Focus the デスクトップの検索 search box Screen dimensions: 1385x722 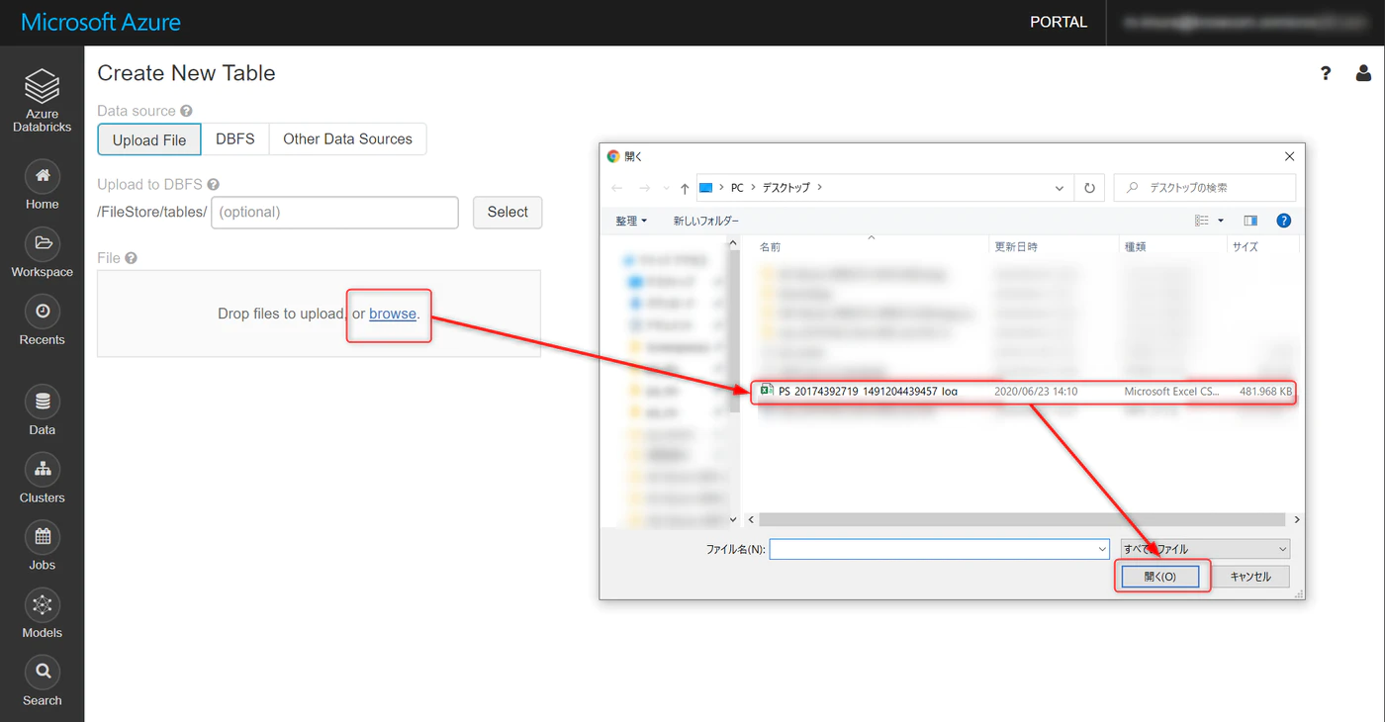(1205, 188)
